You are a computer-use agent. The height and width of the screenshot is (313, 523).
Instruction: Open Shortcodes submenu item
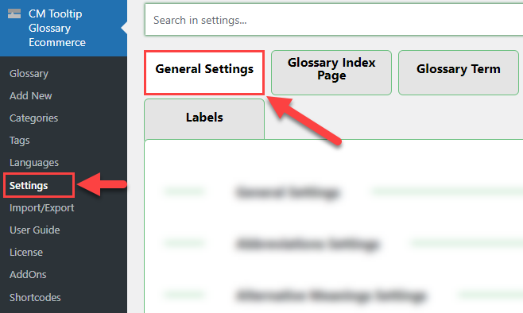coord(35,297)
